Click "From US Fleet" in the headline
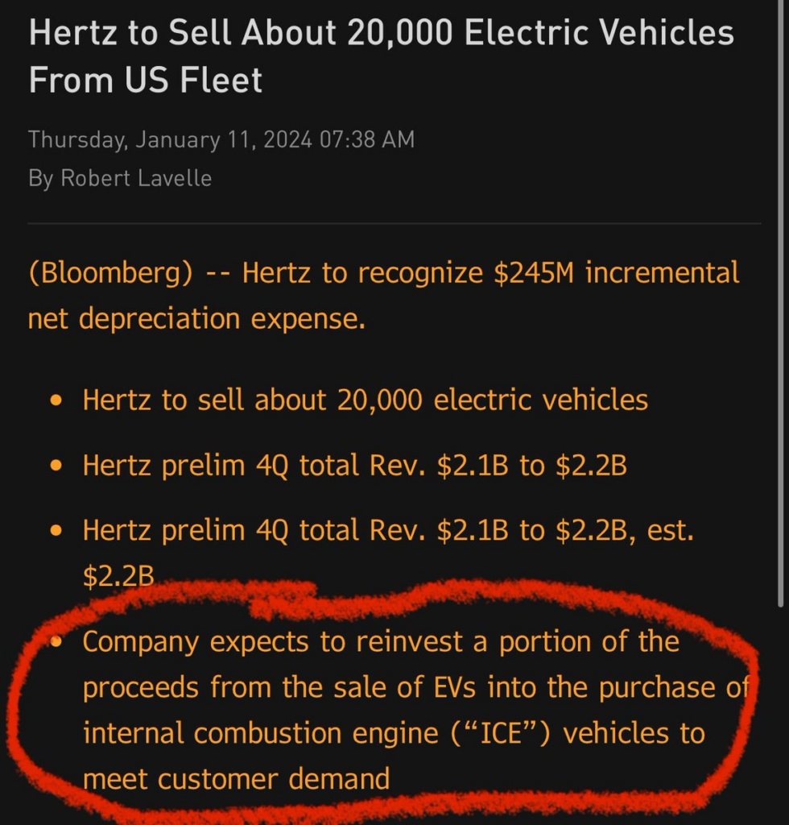Viewport: 789px width, 825px height. coord(146,81)
